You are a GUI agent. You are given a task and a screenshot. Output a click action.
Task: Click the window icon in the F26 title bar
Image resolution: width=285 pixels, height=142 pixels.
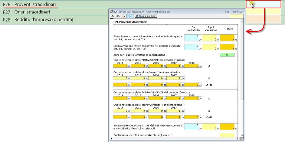112,11
